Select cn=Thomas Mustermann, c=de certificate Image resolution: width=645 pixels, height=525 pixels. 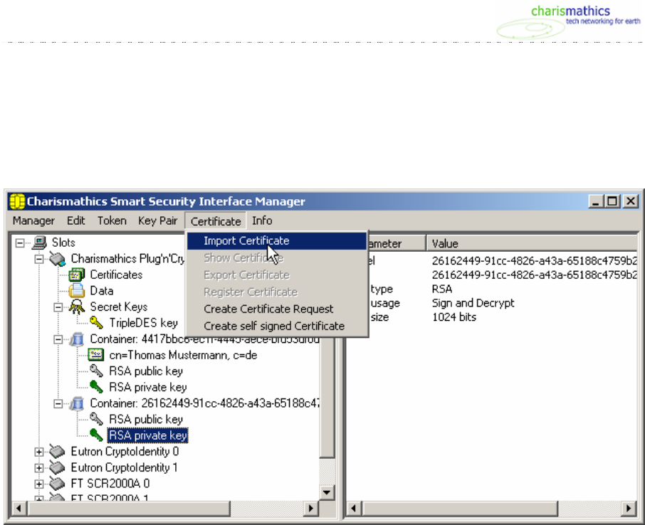(183, 355)
